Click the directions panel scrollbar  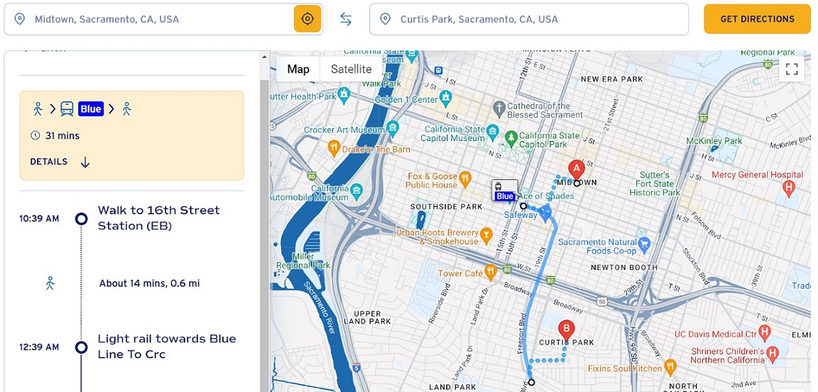click(x=264, y=213)
